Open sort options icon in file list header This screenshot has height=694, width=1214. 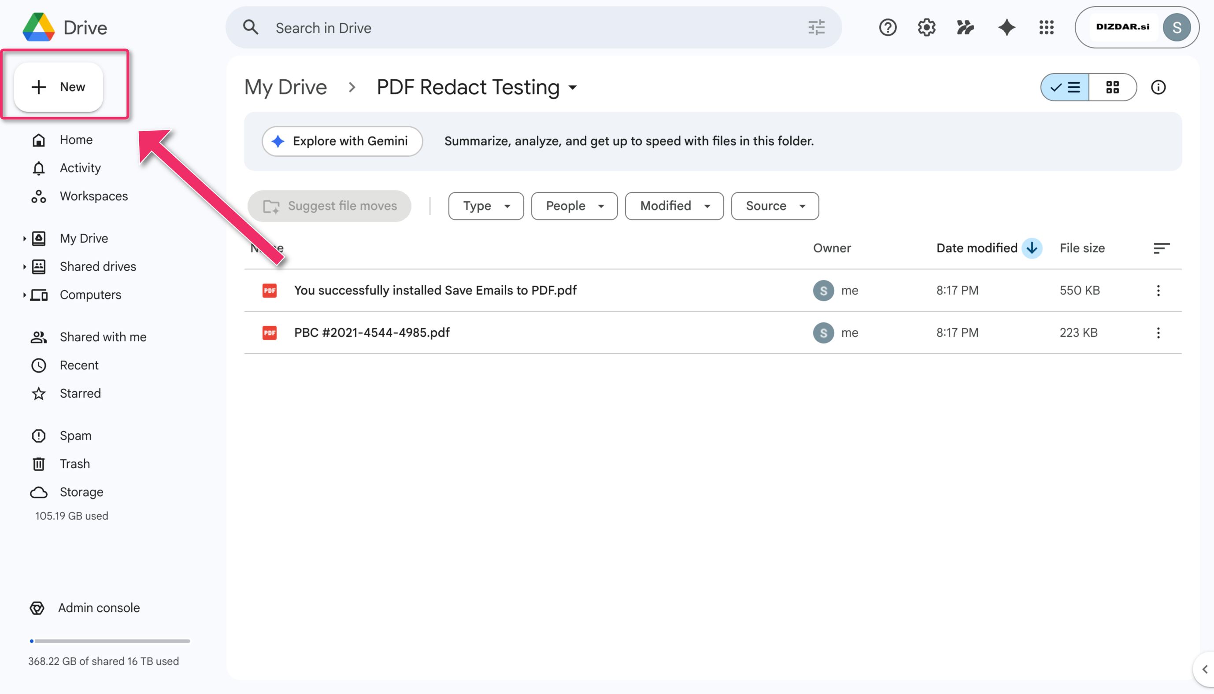tap(1161, 248)
